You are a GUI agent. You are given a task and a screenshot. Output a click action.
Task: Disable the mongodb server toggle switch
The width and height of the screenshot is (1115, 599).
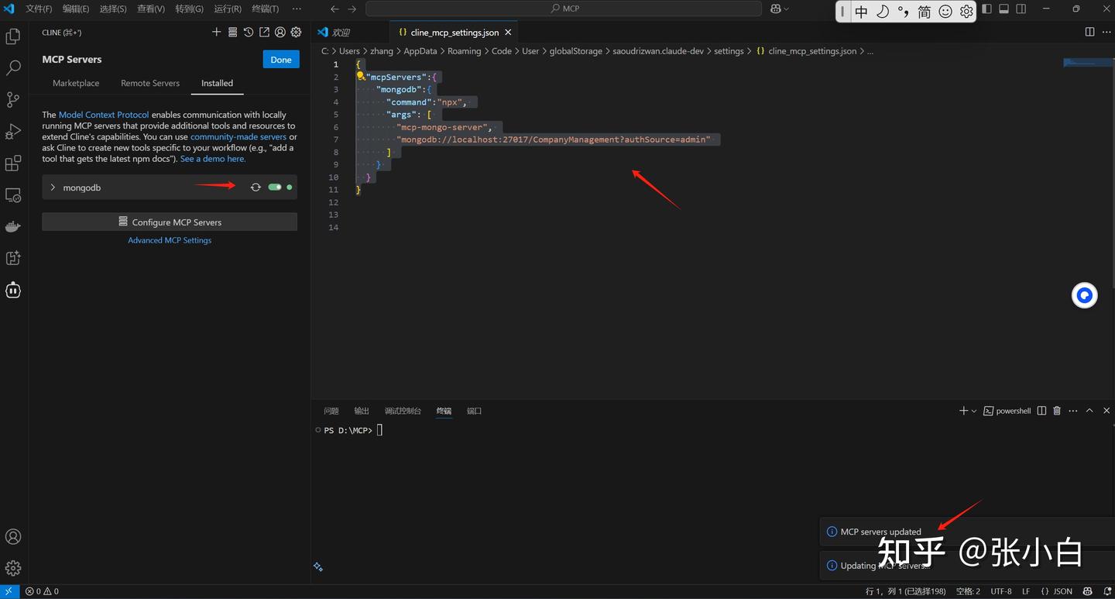(x=275, y=188)
